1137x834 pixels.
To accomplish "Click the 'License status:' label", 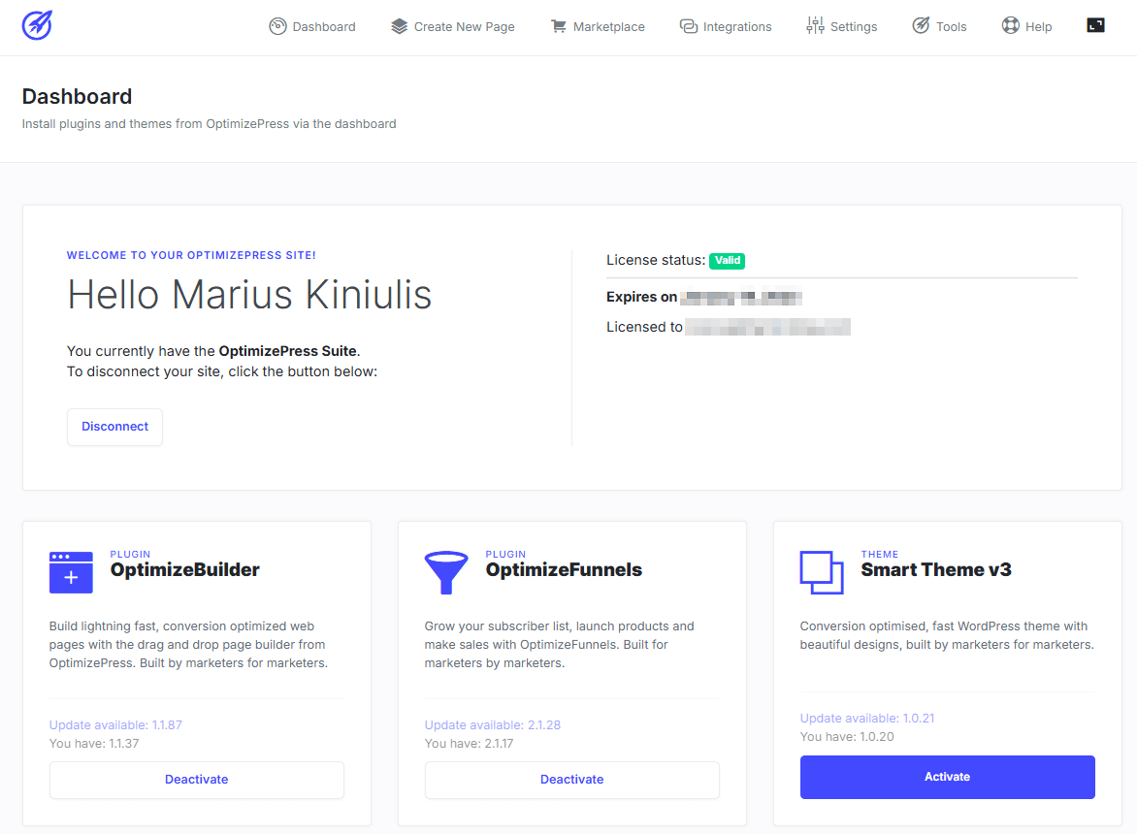I will point(656,260).
